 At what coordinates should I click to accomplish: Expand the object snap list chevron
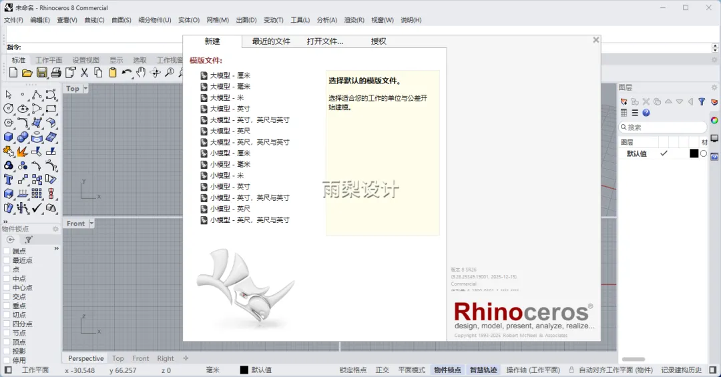tap(57, 248)
